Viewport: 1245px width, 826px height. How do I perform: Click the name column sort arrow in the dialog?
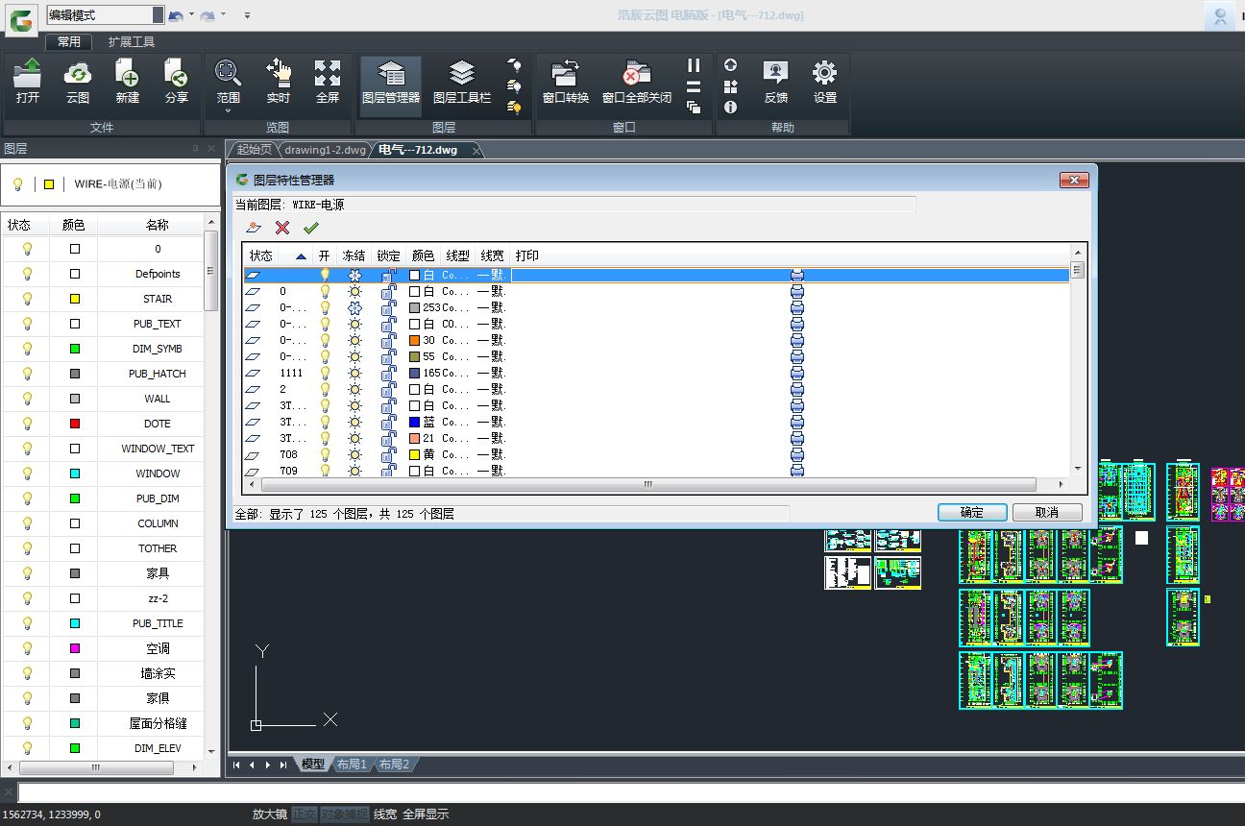[x=302, y=256]
